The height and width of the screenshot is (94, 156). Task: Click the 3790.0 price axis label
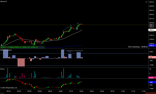[152, 39]
